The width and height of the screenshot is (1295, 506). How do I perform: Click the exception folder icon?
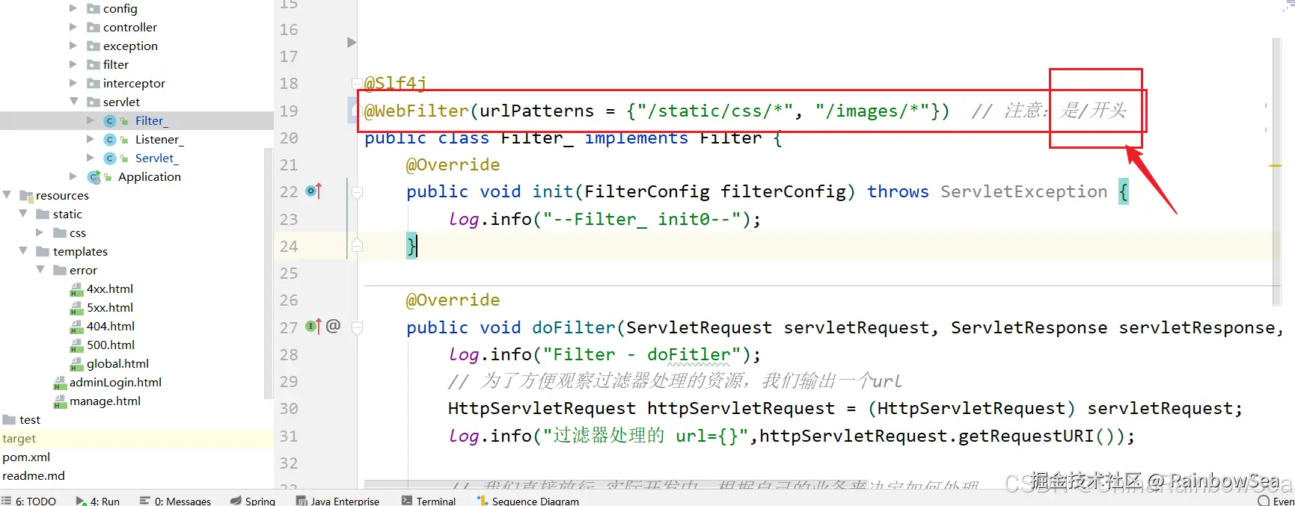(x=93, y=46)
